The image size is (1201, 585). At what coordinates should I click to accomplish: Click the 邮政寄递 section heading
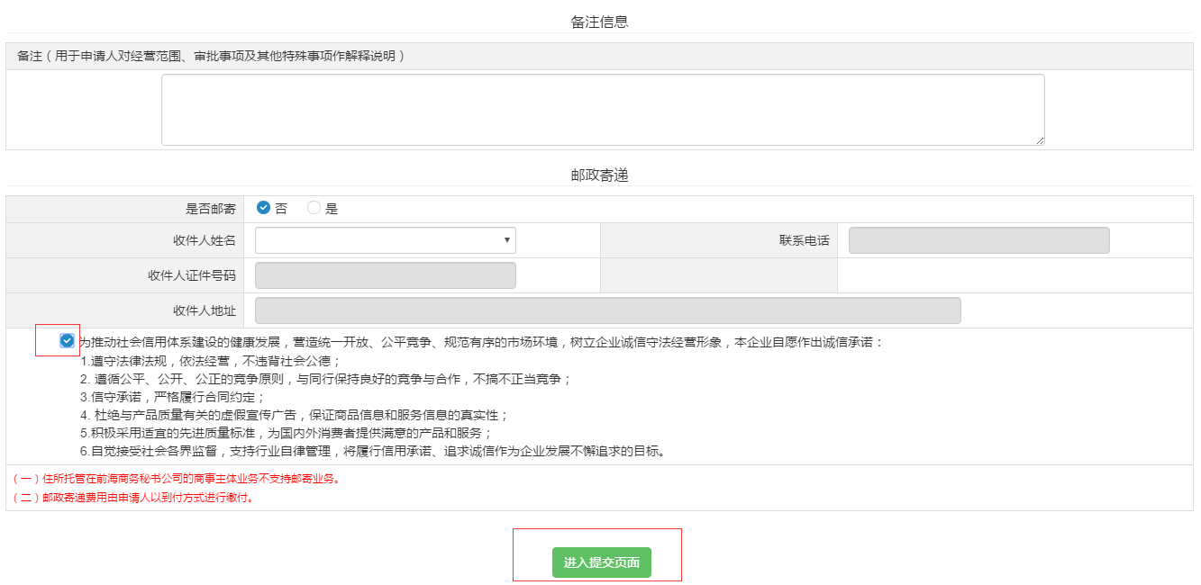coord(599,175)
